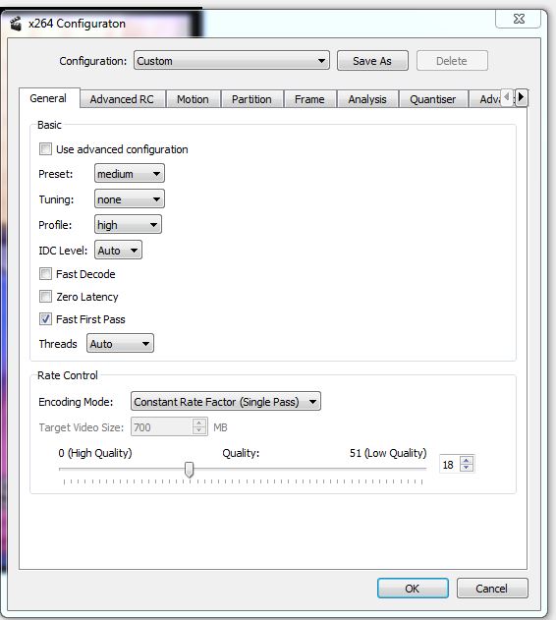Click the disabled Delete button
The image size is (556, 620).
[x=452, y=61]
